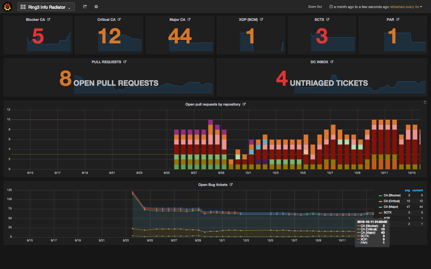Click the PULL REQUESTS panel title
Viewport: 431px width, 269px height.
106,62
